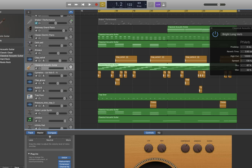Click the Rewind transport button
The width and height of the screenshot is (252, 168).
point(69,5)
